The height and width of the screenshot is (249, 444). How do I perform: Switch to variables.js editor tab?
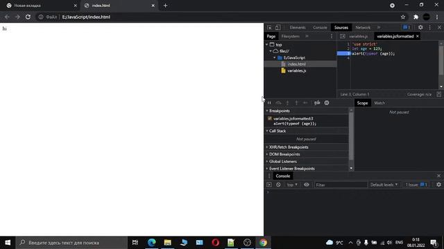(x=358, y=36)
